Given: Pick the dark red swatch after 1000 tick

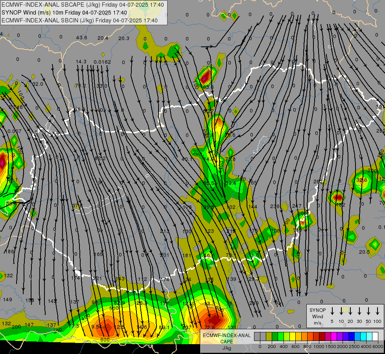Looking at the screenshot, I should point(322,336).
